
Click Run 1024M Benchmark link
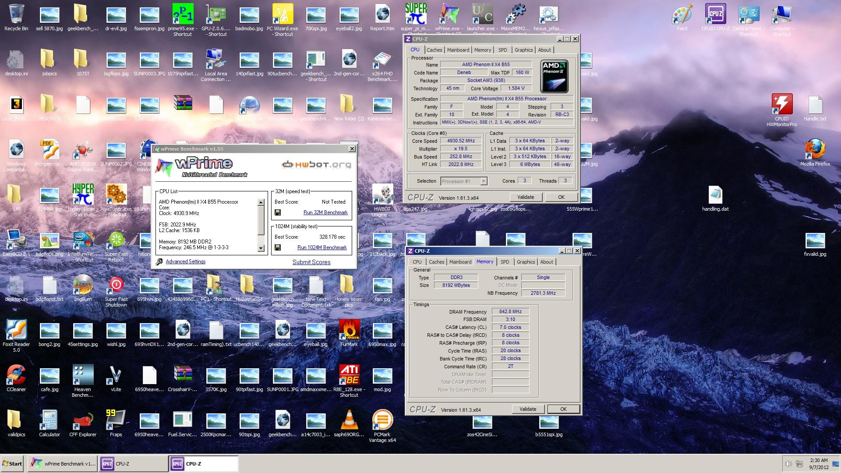[x=322, y=247]
